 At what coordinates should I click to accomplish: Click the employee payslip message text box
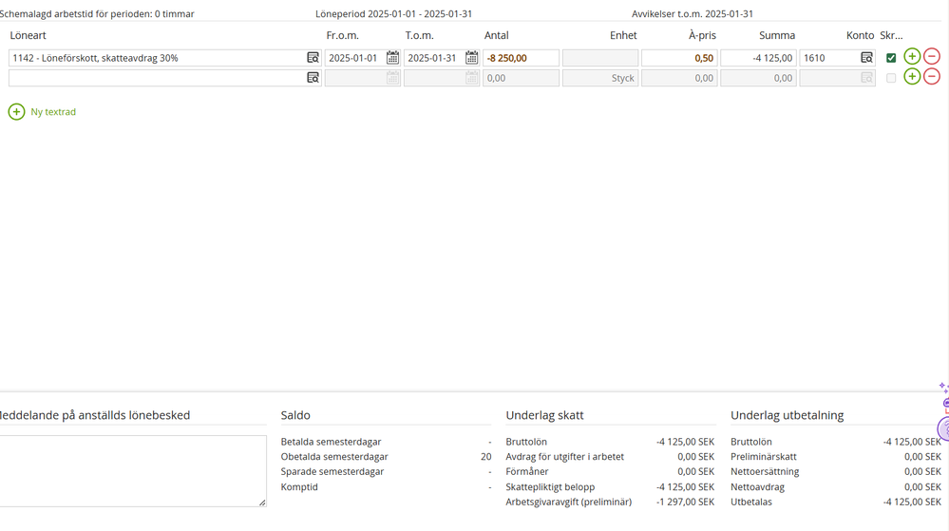[131, 470]
